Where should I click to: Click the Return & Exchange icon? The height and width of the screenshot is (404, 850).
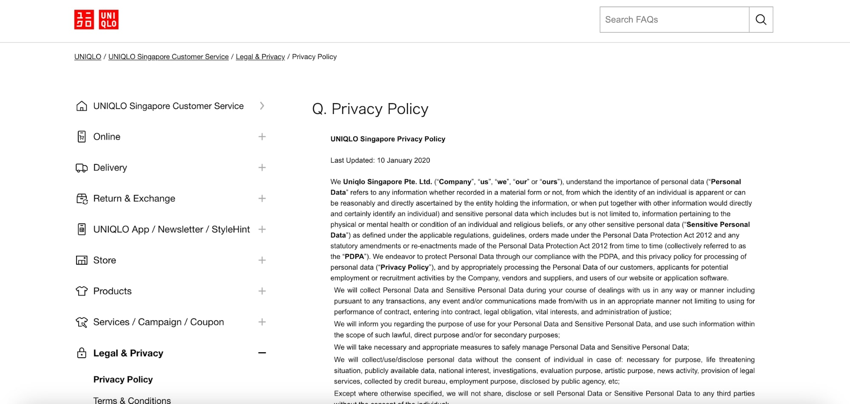[82, 198]
